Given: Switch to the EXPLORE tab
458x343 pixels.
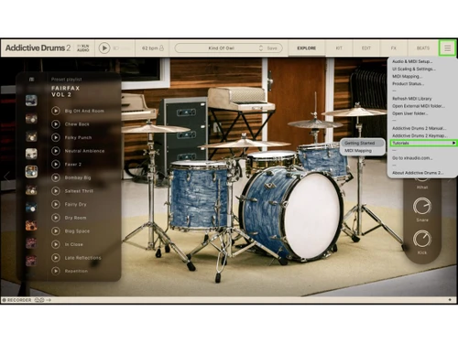Looking at the screenshot, I should [x=307, y=48].
